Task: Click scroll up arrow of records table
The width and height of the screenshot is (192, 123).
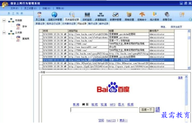Action: coord(189,31)
